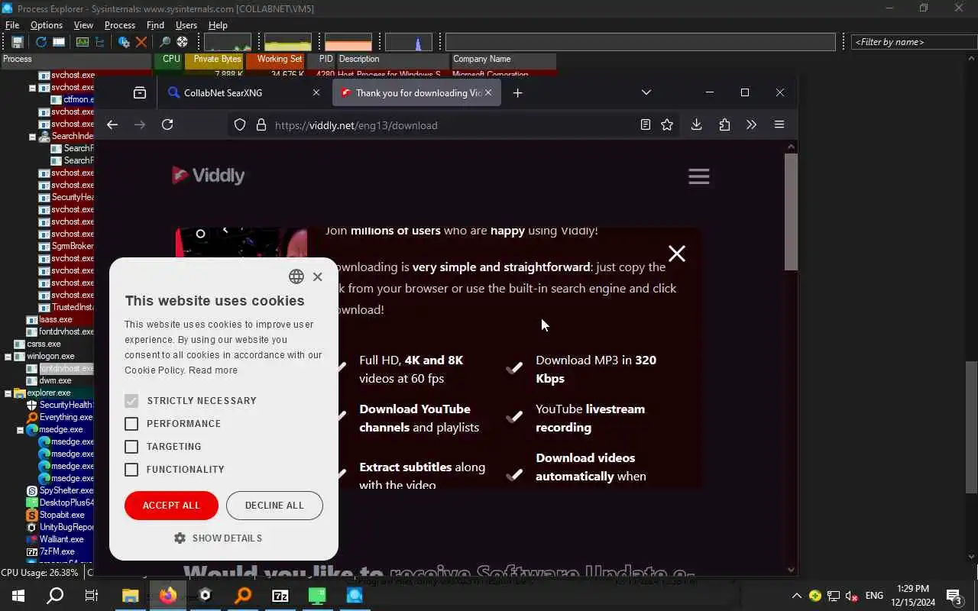Click the Viddly logo
Screen dimensions: 978x611
(208, 176)
